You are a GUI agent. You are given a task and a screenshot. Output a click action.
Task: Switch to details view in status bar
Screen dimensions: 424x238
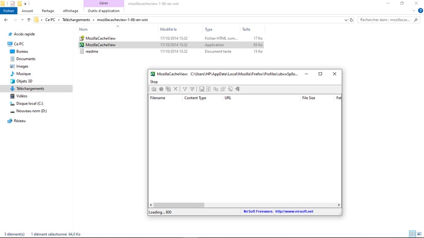412,234
